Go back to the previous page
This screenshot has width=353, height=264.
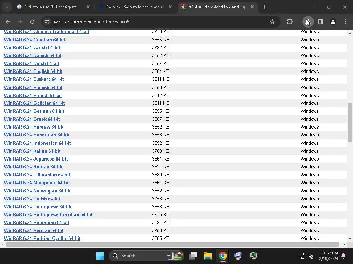(8, 22)
